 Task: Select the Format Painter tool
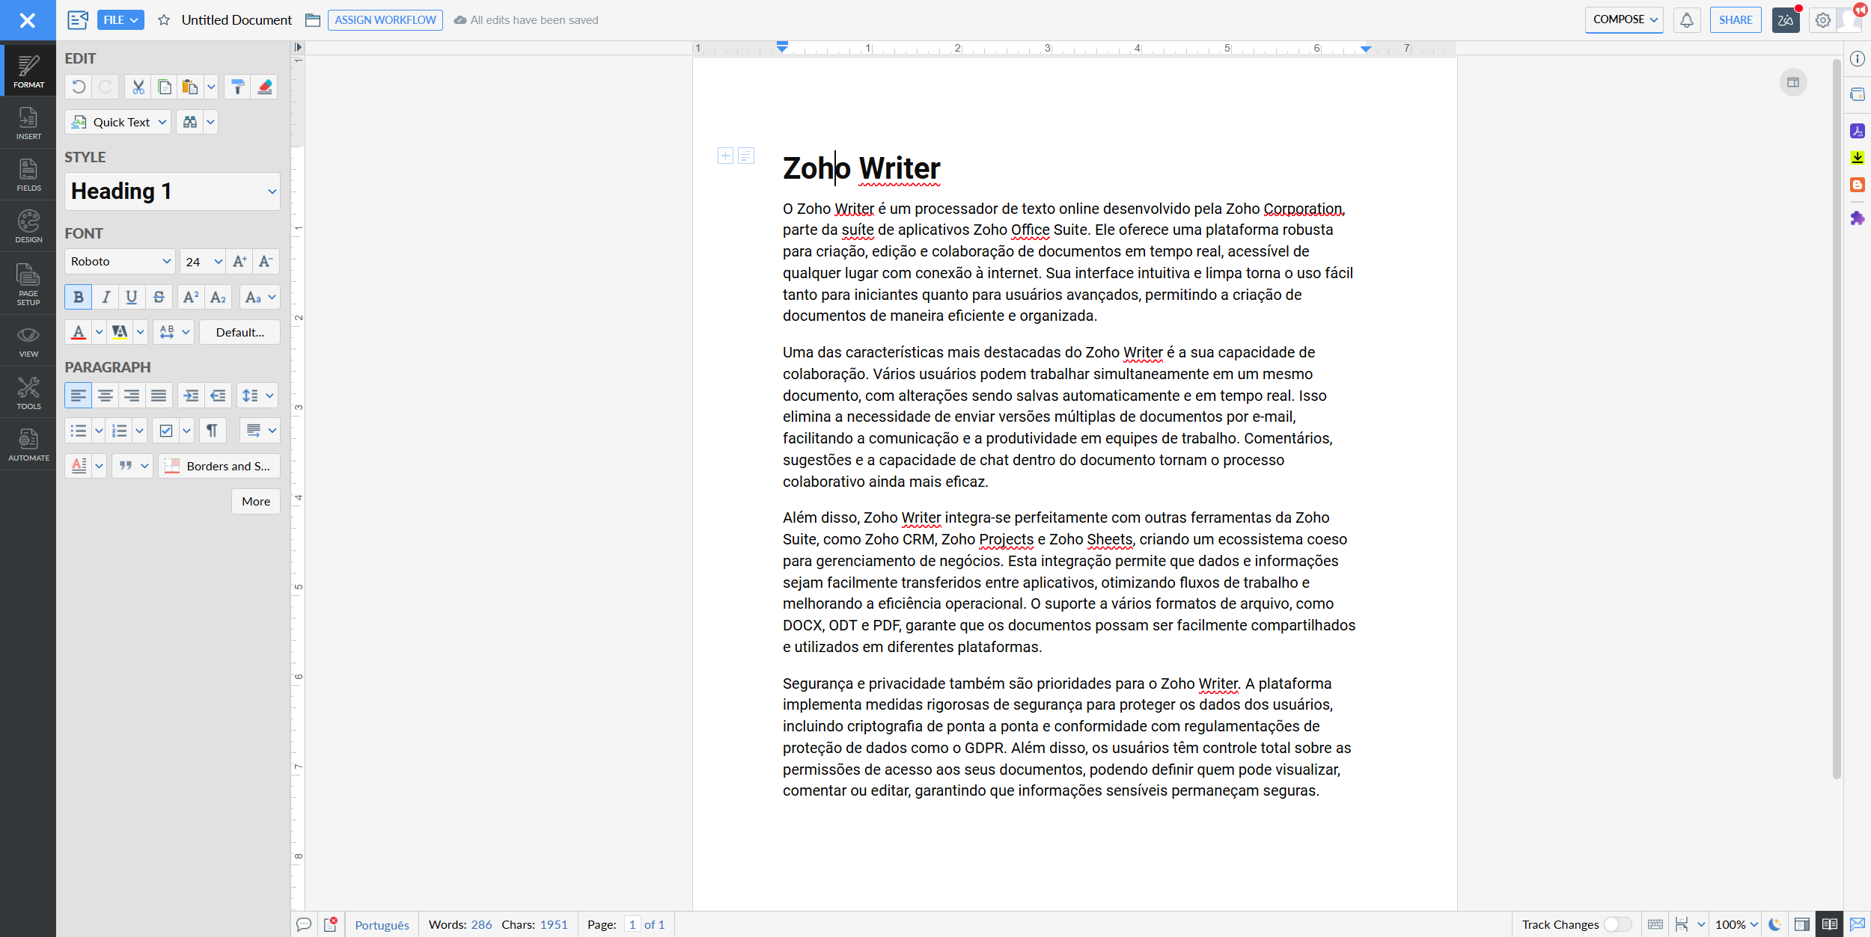coord(238,87)
